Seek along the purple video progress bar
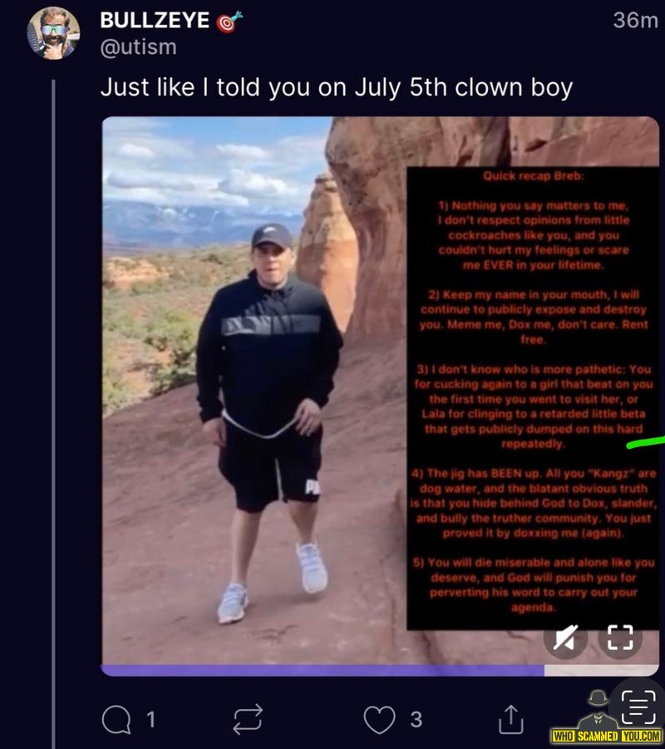This screenshot has width=665, height=749. (323, 670)
